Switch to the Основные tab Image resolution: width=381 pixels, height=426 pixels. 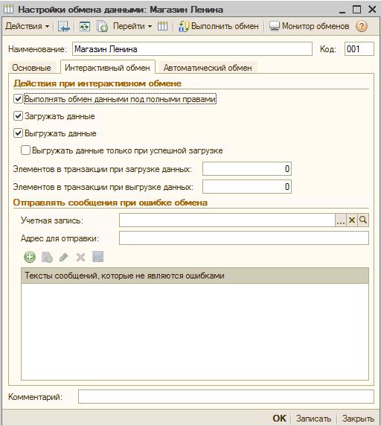pos(31,67)
